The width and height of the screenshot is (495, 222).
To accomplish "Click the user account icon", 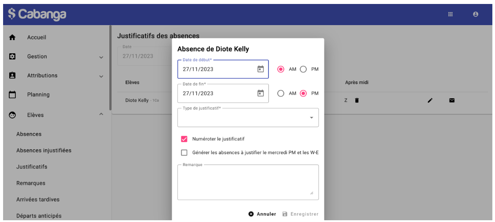I will coord(475,14).
